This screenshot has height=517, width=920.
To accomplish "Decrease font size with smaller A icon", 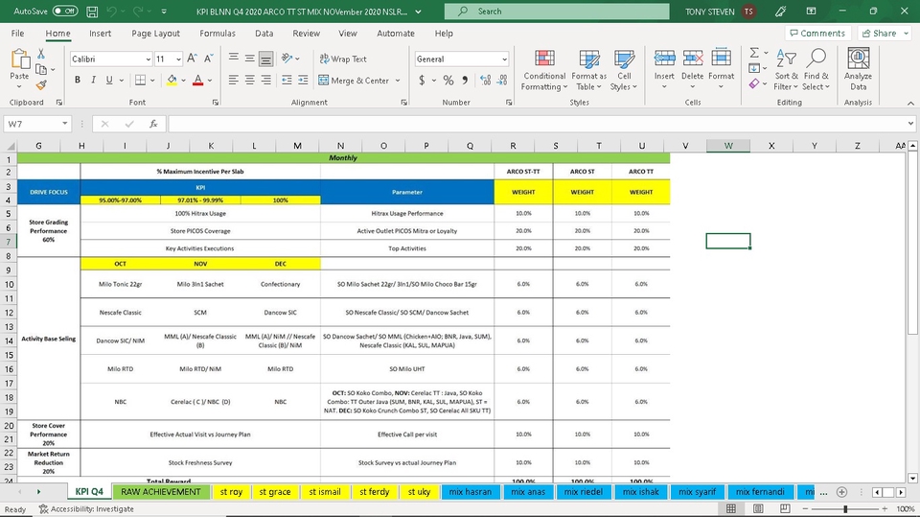I will tap(209, 59).
